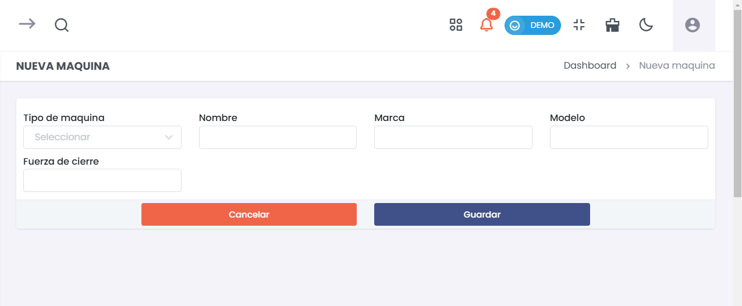Focus the Fuerza de cierre field
The width and height of the screenshot is (742, 306).
click(x=102, y=180)
